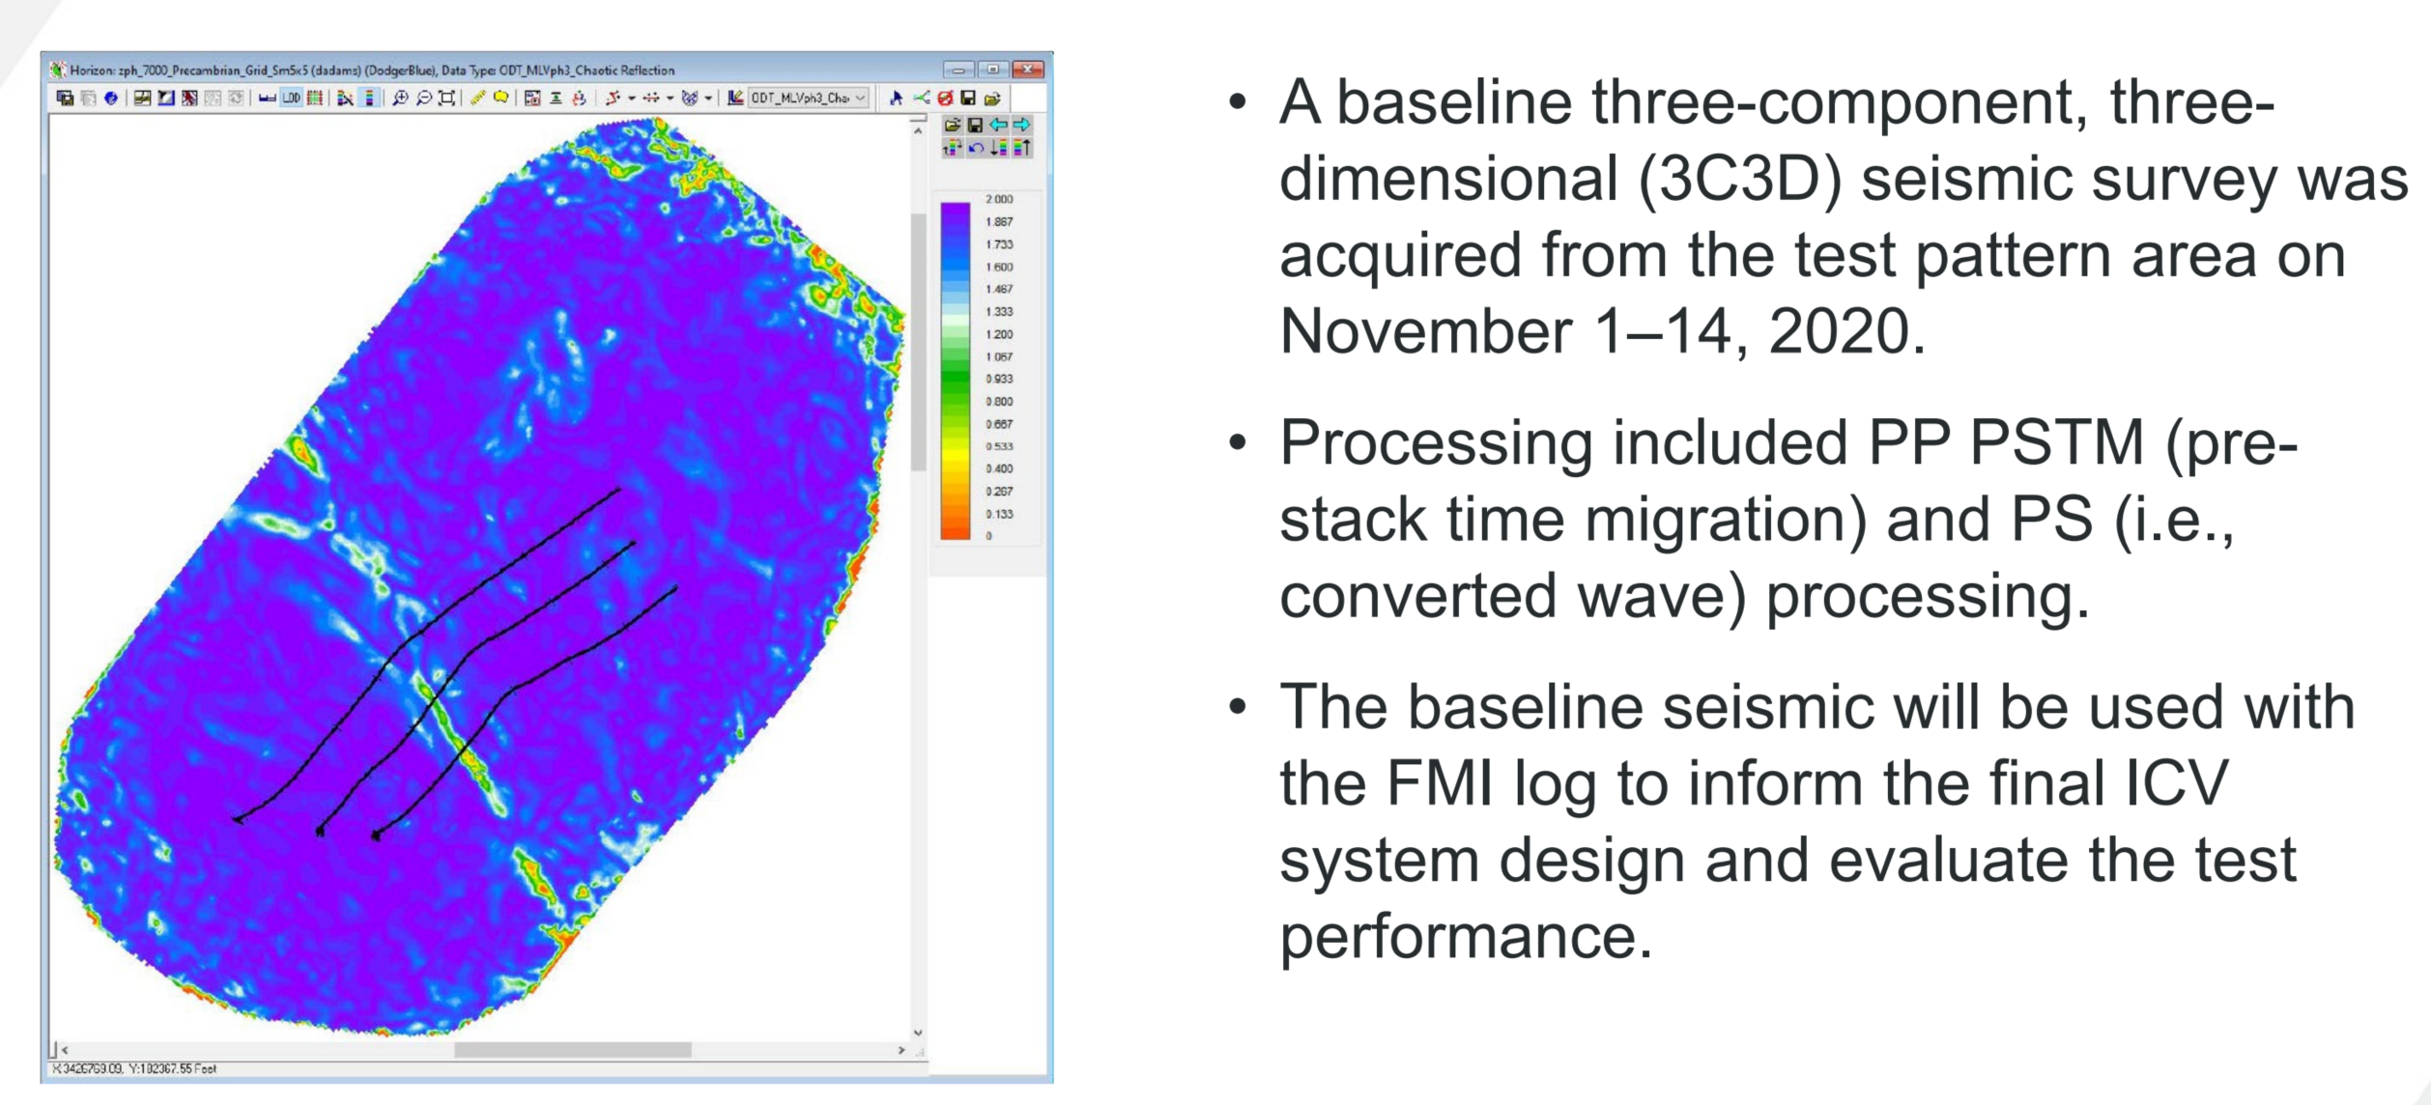Click the undo colorbar changes icon

click(976, 148)
